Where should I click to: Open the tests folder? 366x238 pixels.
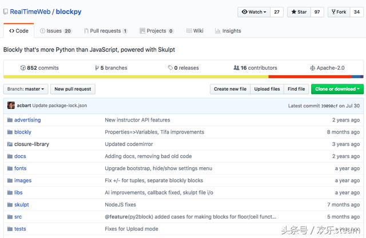(x=20, y=229)
